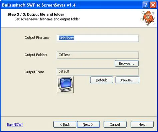The image size is (158, 132).
Task: Proceed with the Next button
Action: [x=88, y=124]
